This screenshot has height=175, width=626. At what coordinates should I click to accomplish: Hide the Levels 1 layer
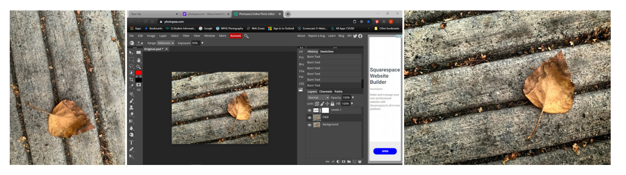(310, 110)
